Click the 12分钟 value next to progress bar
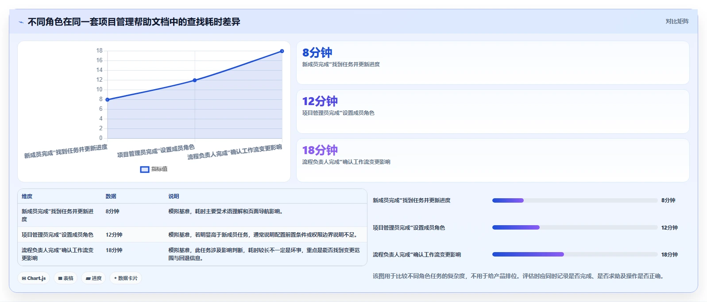 [669, 228]
